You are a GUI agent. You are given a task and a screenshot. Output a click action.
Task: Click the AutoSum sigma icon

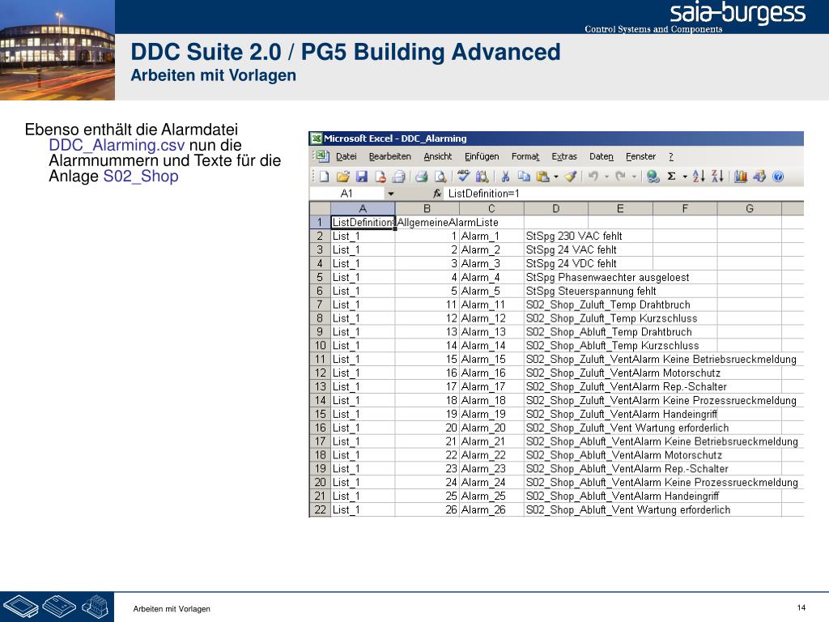671,177
